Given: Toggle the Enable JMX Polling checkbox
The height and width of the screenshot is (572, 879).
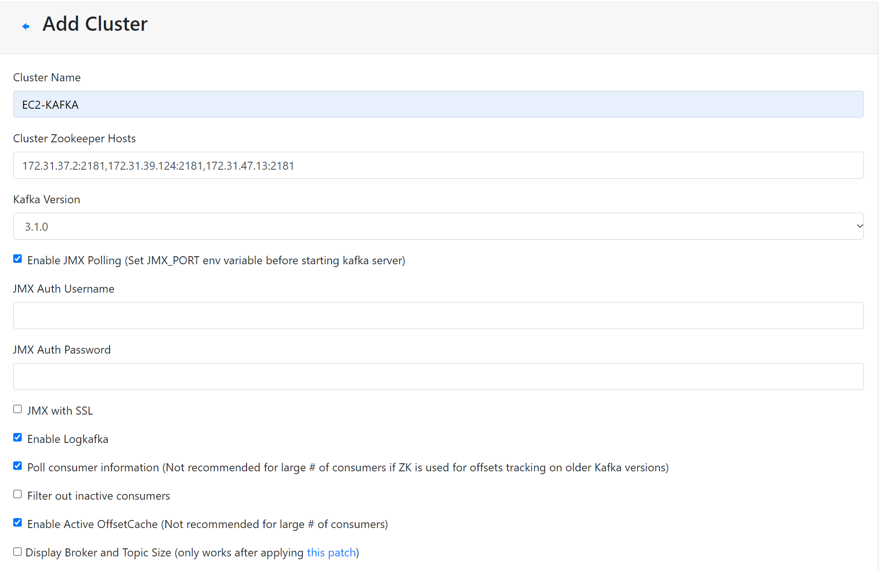Looking at the screenshot, I should 17,259.
